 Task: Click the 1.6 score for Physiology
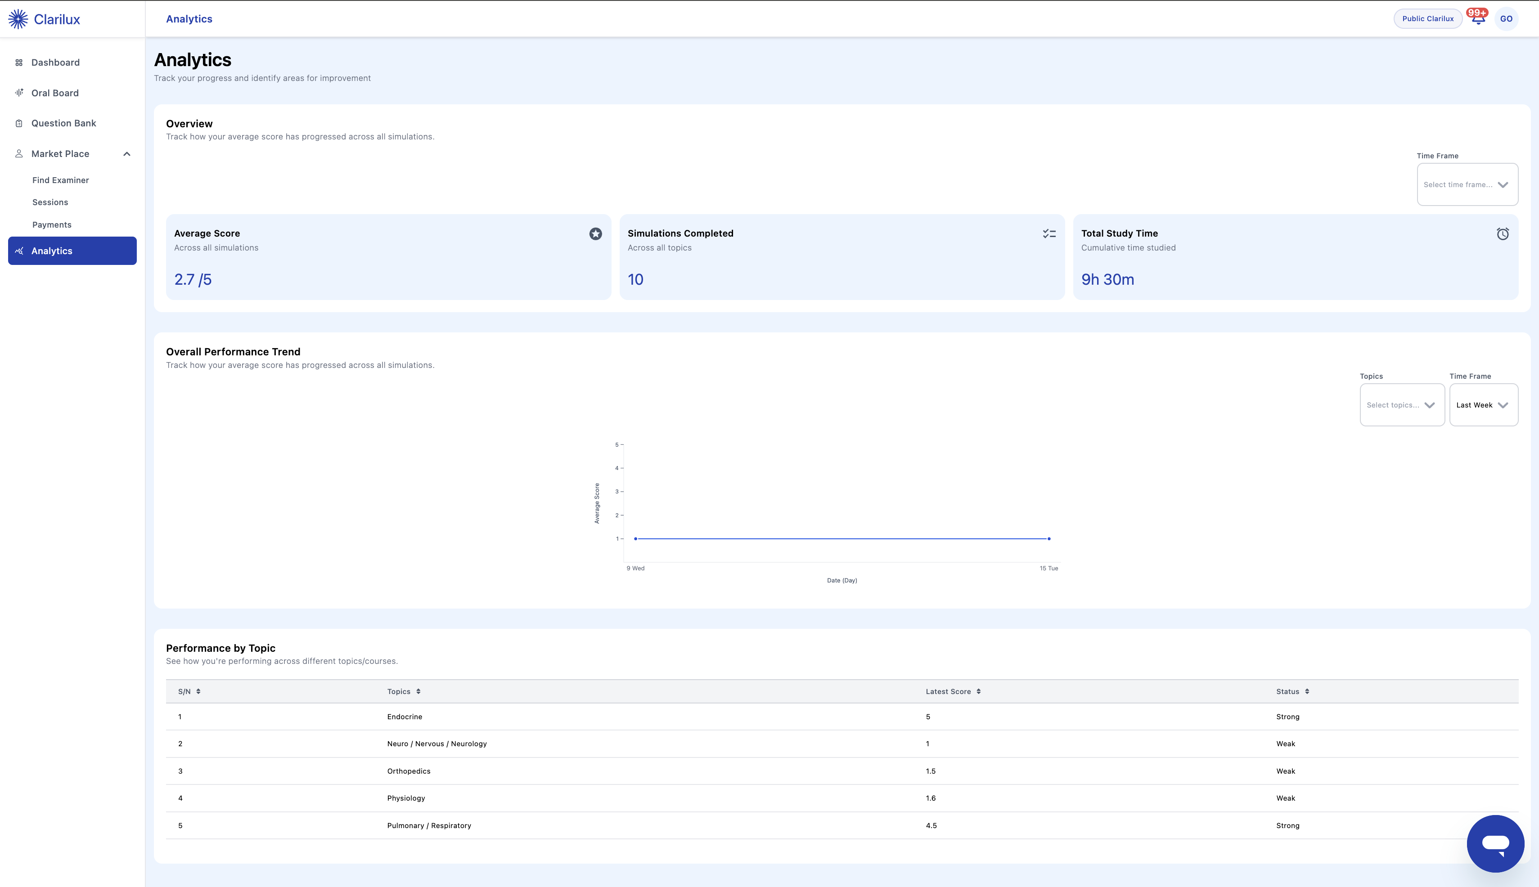[931, 798]
